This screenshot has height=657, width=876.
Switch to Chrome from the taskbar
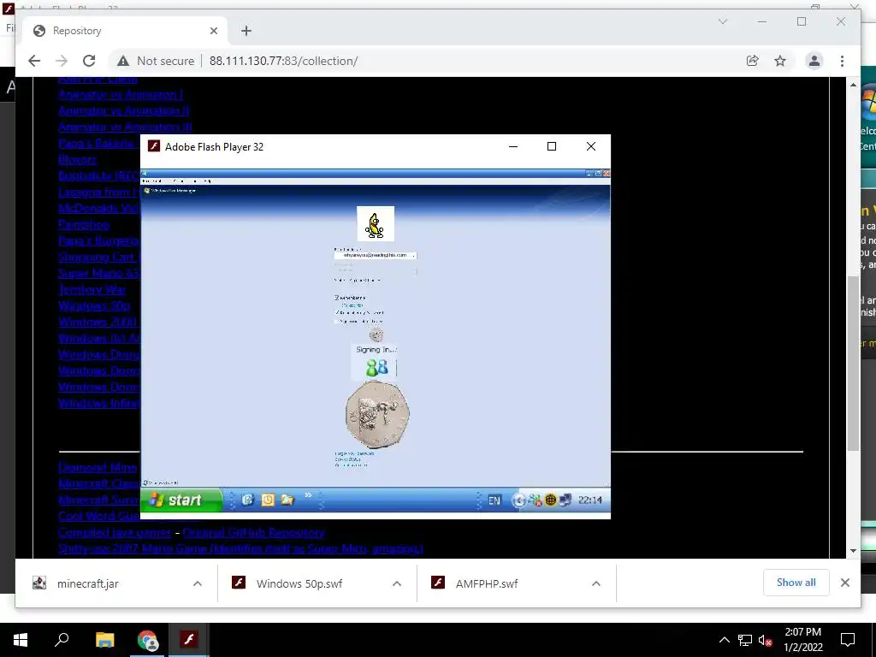(x=147, y=640)
